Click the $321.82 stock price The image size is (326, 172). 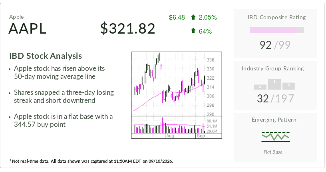tap(128, 28)
